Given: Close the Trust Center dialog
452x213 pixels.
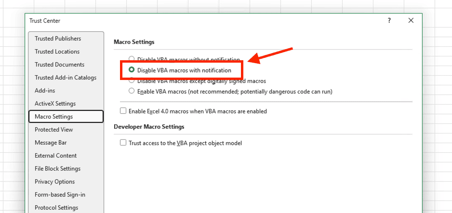Looking at the screenshot, I should click(411, 21).
